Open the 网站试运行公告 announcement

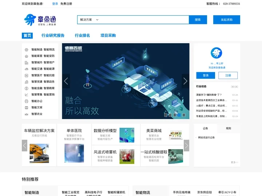[x=206, y=138]
